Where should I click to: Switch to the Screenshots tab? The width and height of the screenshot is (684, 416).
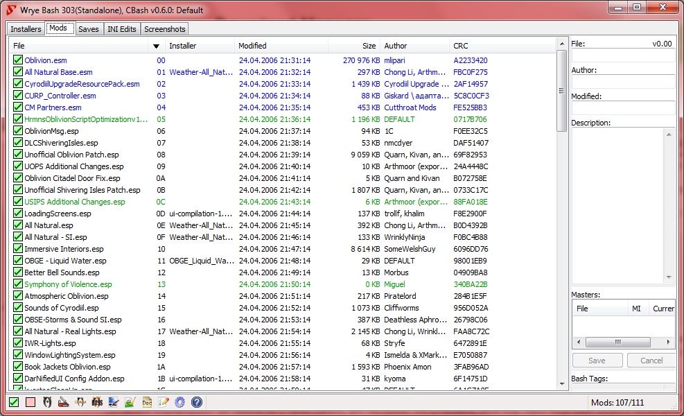(x=164, y=29)
